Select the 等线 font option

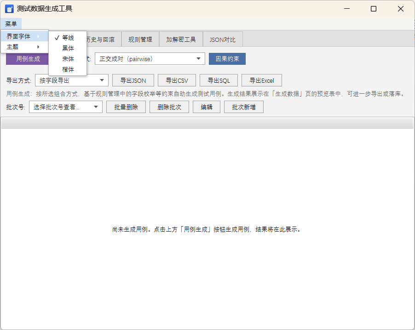coord(68,38)
